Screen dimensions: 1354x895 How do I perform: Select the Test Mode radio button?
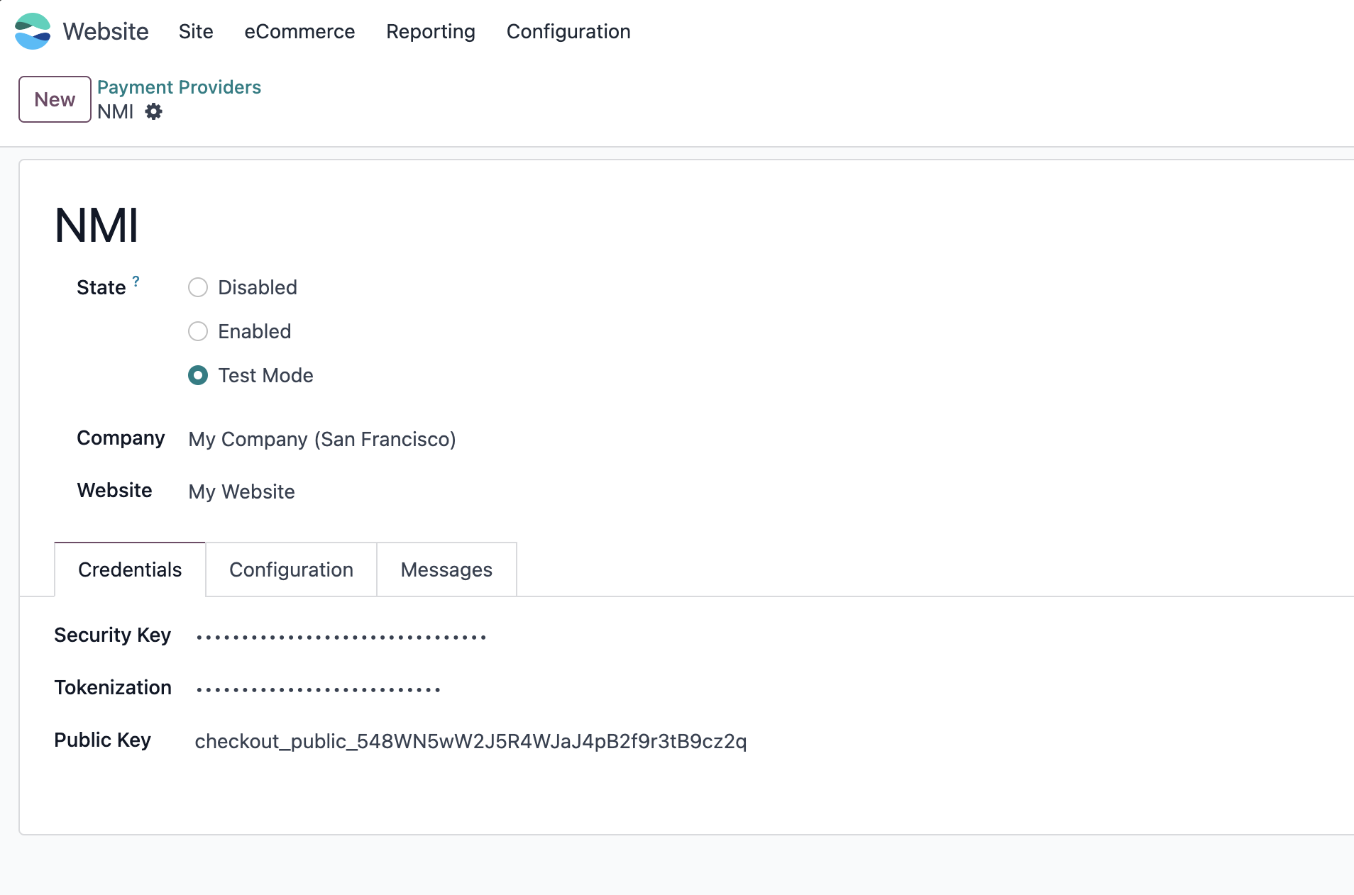[198, 375]
